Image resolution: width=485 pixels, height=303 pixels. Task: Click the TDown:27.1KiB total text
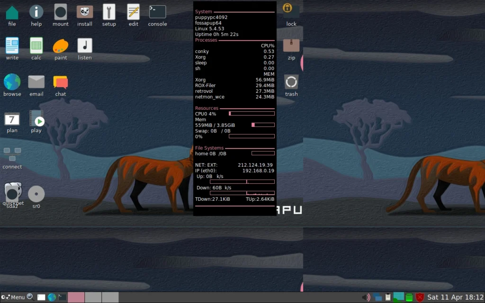213,199
